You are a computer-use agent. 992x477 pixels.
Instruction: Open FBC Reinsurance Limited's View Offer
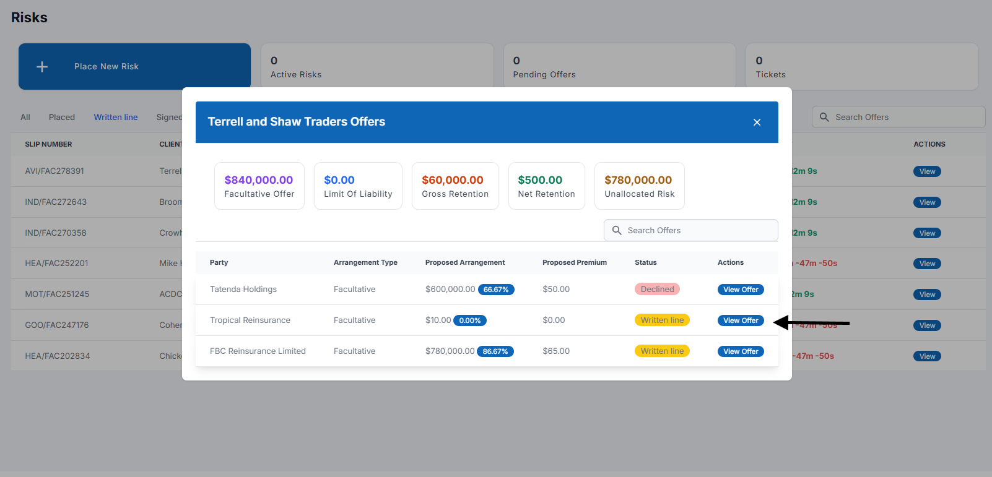(x=741, y=351)
